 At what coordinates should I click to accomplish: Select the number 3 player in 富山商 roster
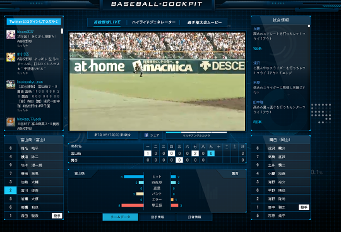pos(33,182)
